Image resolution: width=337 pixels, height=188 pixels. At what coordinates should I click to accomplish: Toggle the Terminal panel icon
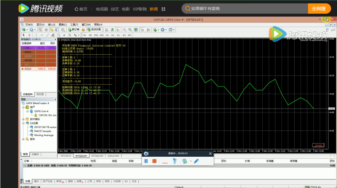click(x=57, y=30)
